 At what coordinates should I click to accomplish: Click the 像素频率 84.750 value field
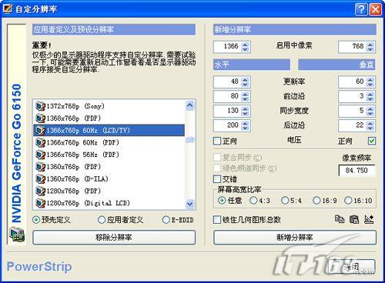pos(357,171)
